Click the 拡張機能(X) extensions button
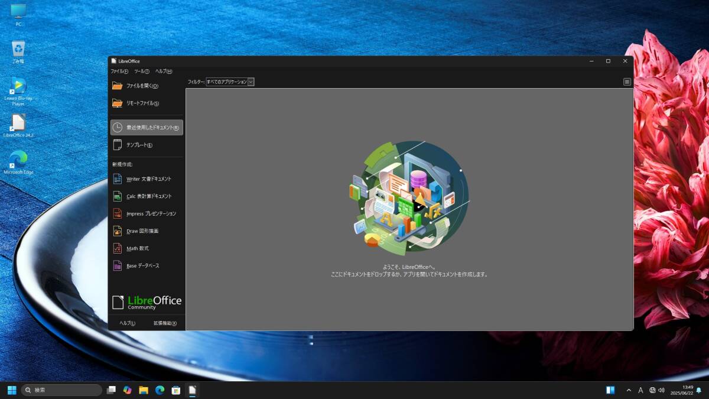 [165, 323]
